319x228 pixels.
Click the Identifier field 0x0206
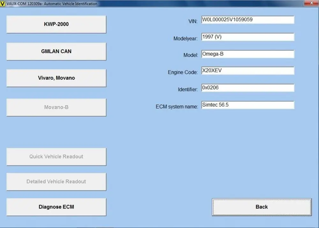[248, 88]
